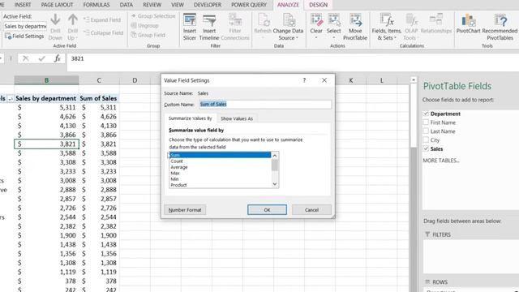Toggle the Sales field checkbox
The height and width of the screenshot is (292, 519).
[426, 148]
